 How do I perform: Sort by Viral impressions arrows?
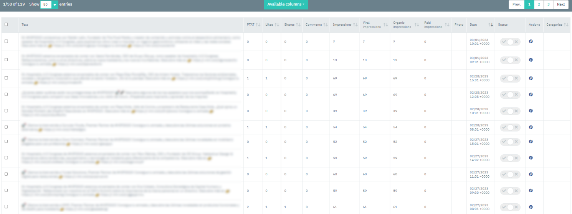(x=385, y=25)
